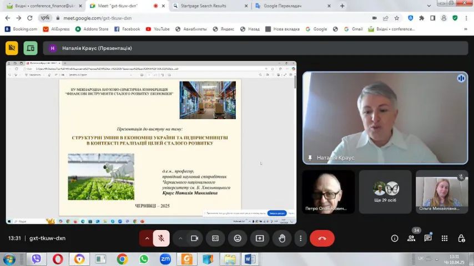474x266 pixels.
Task: Open Viber from the Windows taskbar
Action: pyautogui.click(x=37, y=259)
